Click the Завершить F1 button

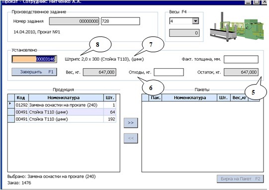[x=34, y=72]
